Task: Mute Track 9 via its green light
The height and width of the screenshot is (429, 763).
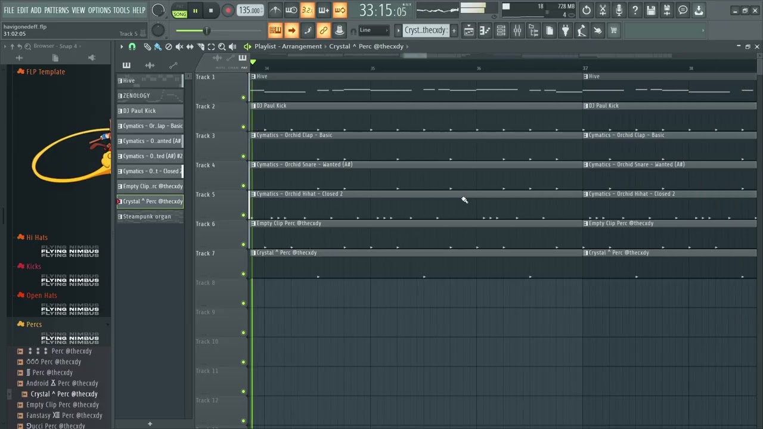Action: click(243, 332)
